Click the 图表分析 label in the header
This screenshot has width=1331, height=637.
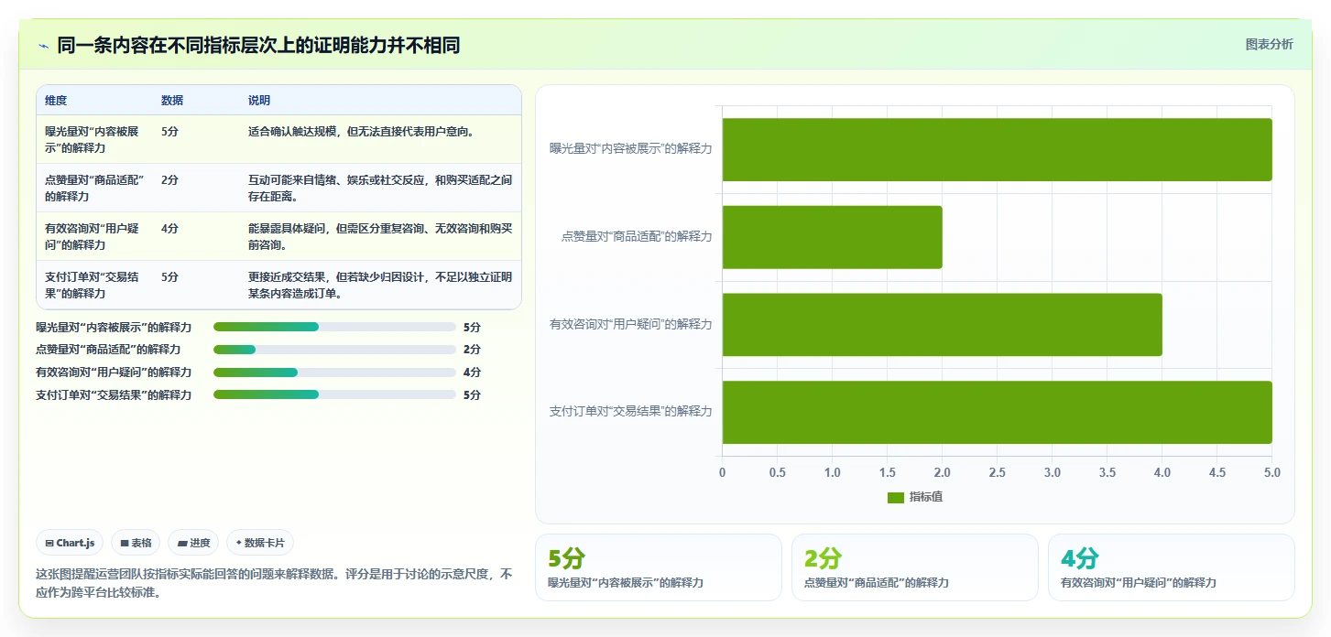[x=1269, y=44]
